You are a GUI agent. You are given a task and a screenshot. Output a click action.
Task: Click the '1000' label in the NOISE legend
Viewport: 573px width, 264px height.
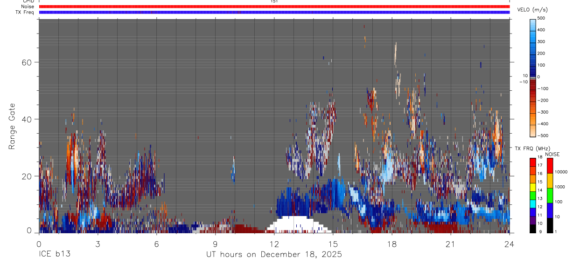[x=560, y=187]
